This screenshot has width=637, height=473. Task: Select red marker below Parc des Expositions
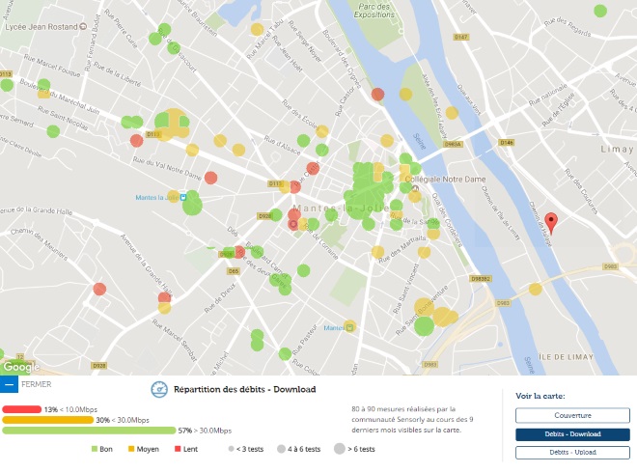coord(378,94)
